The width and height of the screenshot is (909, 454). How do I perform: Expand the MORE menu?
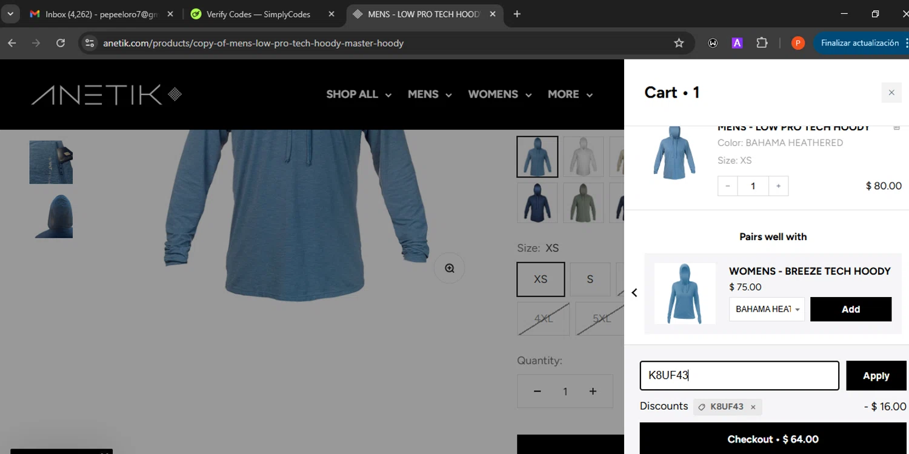tap(570, 95)
